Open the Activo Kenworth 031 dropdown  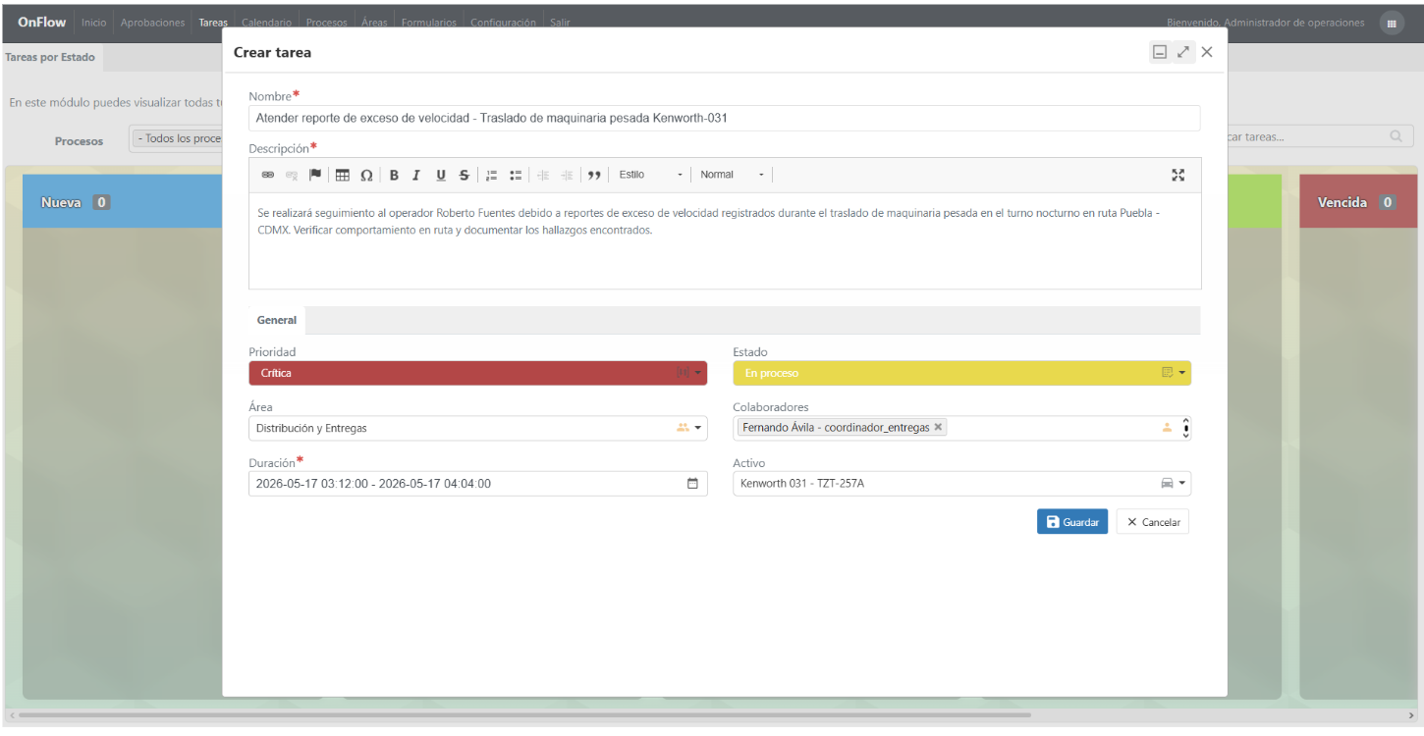click(x=962, y=483)
